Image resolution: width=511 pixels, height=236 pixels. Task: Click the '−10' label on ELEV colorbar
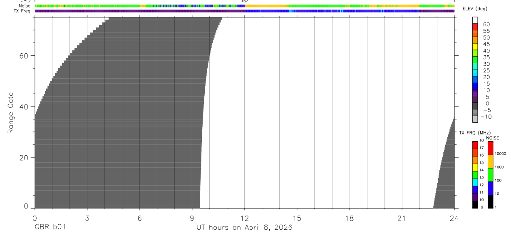pos(486,117)
